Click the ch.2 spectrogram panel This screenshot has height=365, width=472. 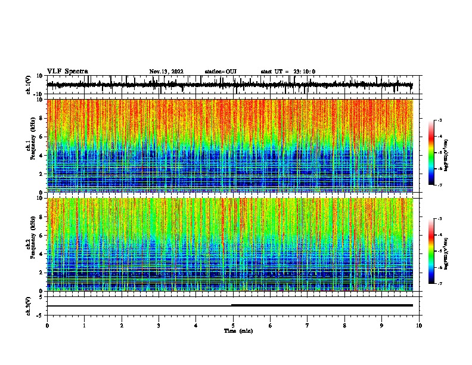click(x=230, y=245)
